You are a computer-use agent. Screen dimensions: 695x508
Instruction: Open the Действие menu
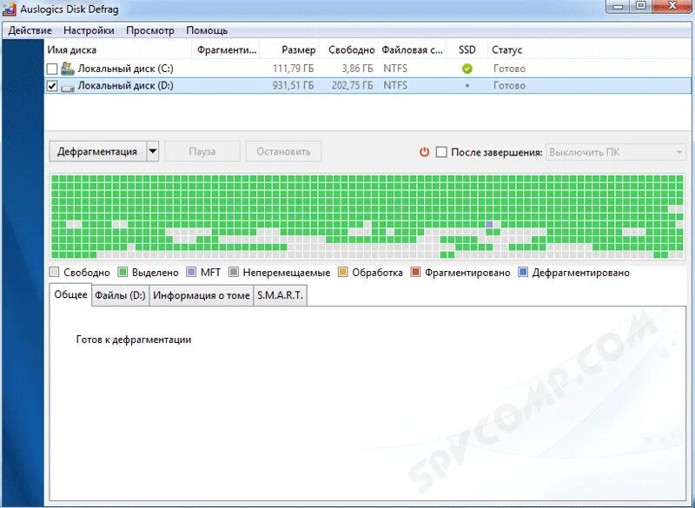point(30,30)
